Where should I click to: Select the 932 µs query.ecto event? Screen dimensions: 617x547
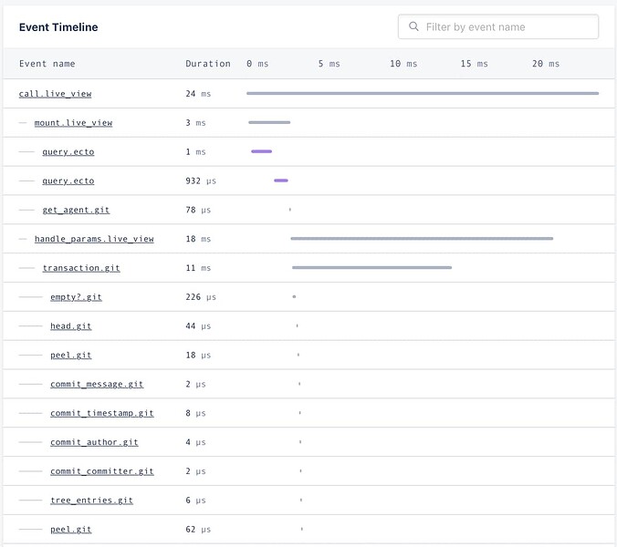68,181
